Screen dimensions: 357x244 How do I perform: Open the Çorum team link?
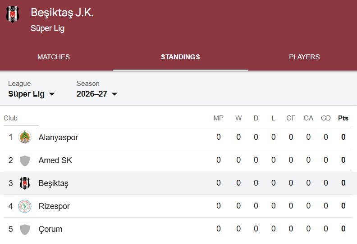[50, 229]
